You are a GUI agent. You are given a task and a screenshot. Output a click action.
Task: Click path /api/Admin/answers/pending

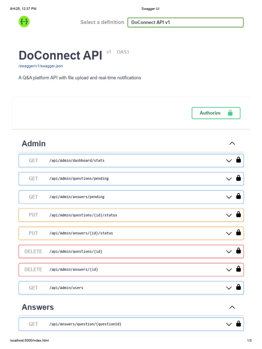click(77, 197)
